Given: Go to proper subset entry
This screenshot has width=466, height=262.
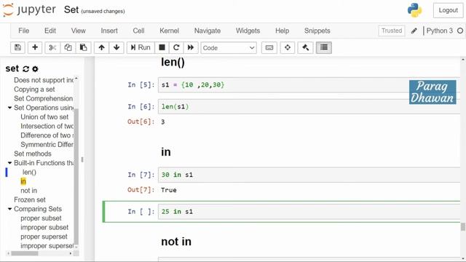Looking at the screenshot, I should tap(41, 218).
